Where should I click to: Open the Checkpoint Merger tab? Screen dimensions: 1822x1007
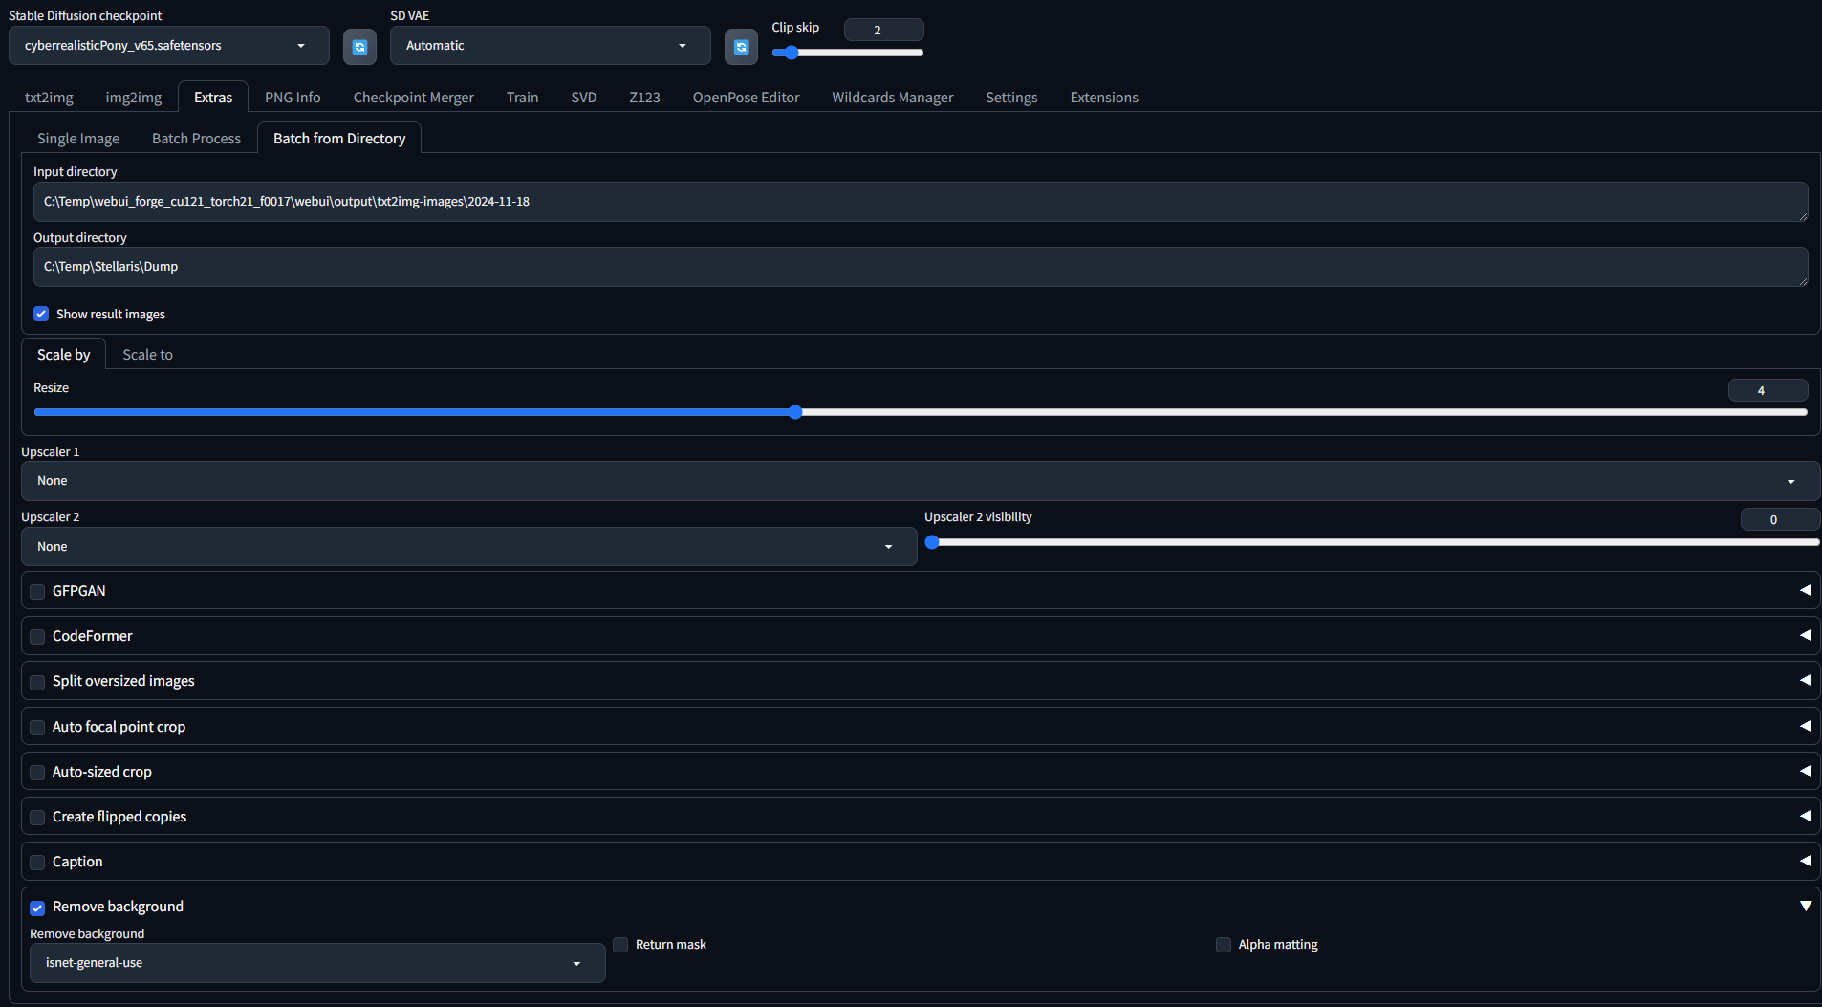pos(414,98)
